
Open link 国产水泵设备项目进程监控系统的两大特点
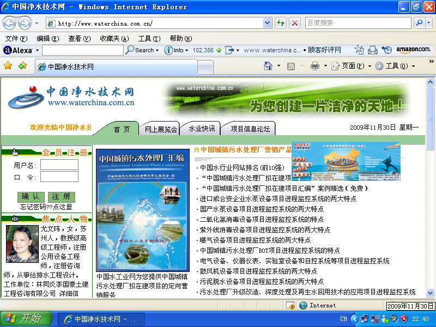[262, 209]
